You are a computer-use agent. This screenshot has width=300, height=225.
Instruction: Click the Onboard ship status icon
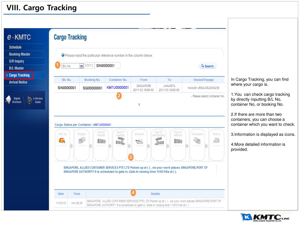139,141
